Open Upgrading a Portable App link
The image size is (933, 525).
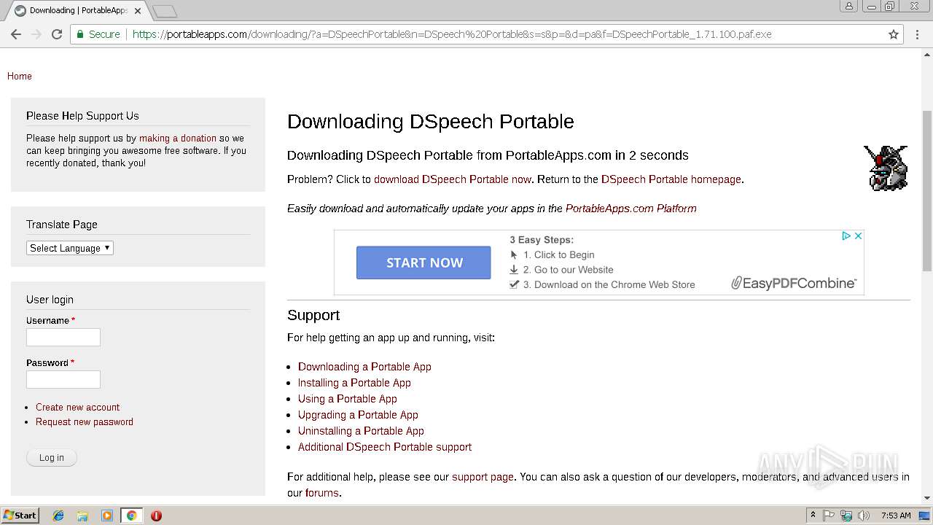tap(358, 415)
